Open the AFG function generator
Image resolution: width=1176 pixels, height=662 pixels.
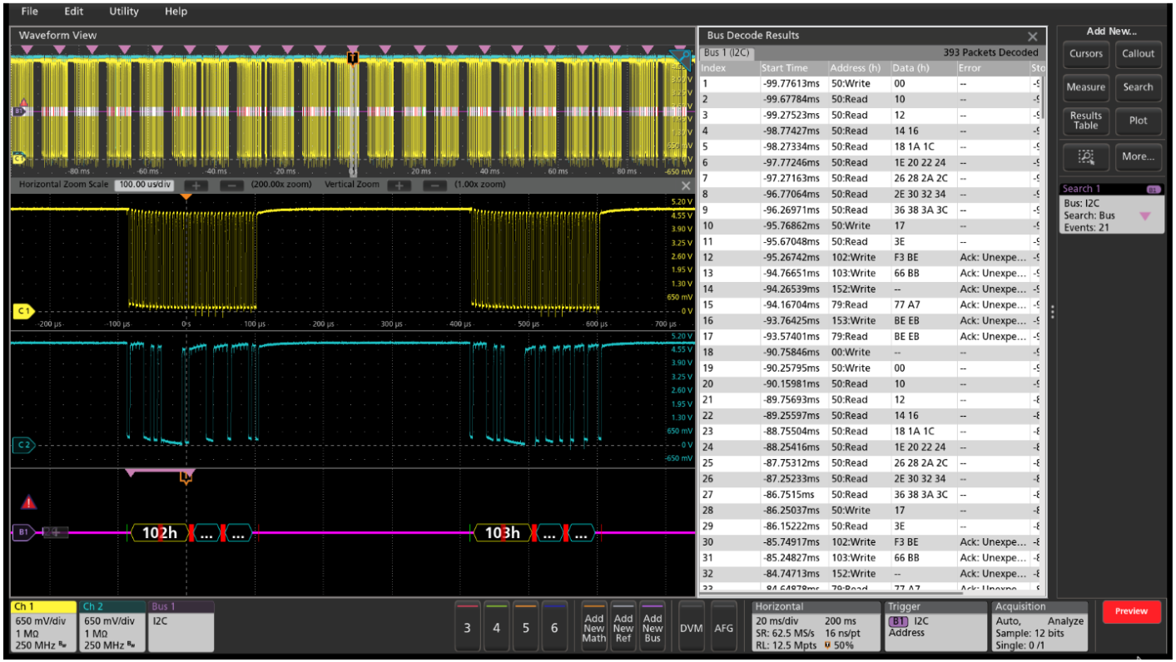pyautogui.click(x=723, y=628)
